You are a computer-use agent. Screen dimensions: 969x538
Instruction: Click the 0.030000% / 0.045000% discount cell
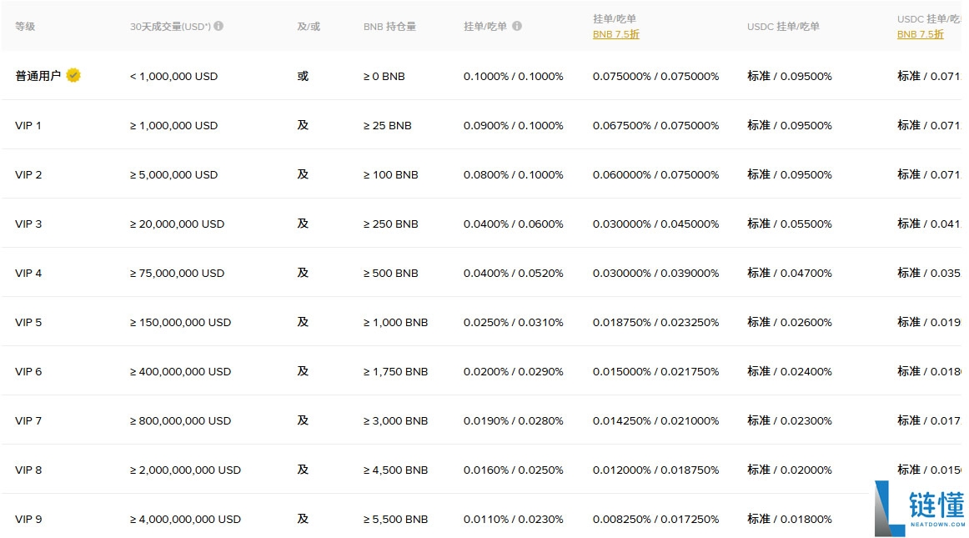[655, 224]
